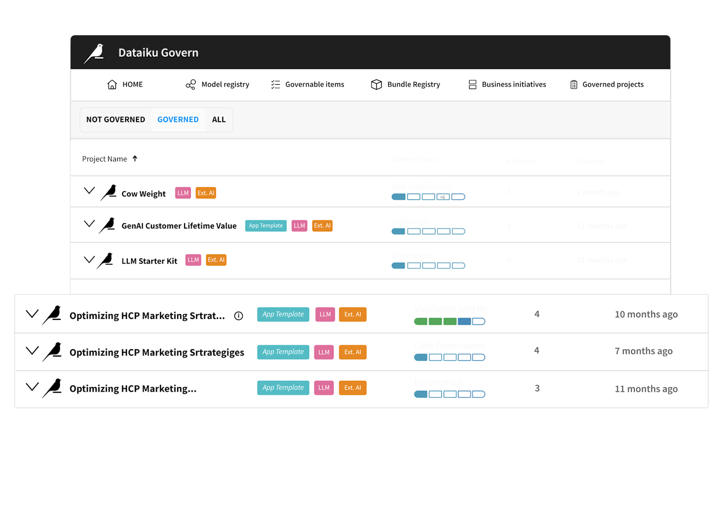Open the Cow Weight project name
This screenshot has width=721, height=521.
pyautogui.click(x=143, y=194)
